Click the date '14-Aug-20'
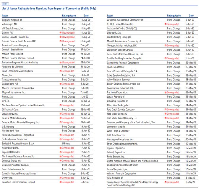This screenshot has width=201, height=189. [85, 20]
